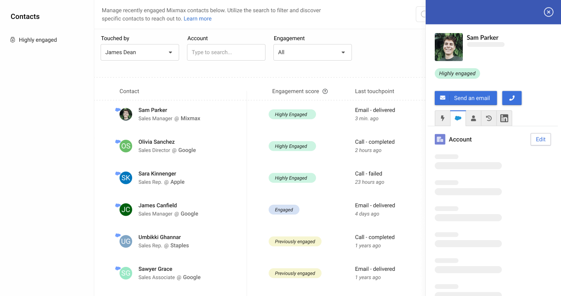561x296 pixels.
Task: Click Highly Engaged badge for Olivia Sanchez
Action: tap(292, 146)
